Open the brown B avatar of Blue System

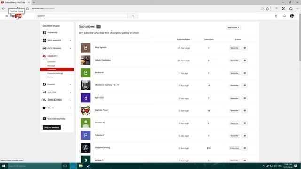point(86,48)
